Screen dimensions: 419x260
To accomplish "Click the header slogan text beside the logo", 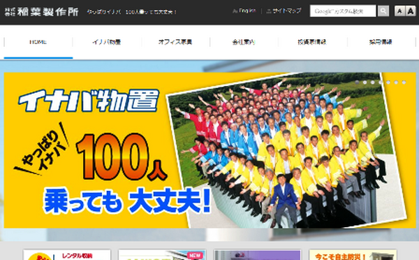I will [x=131, y=12].
